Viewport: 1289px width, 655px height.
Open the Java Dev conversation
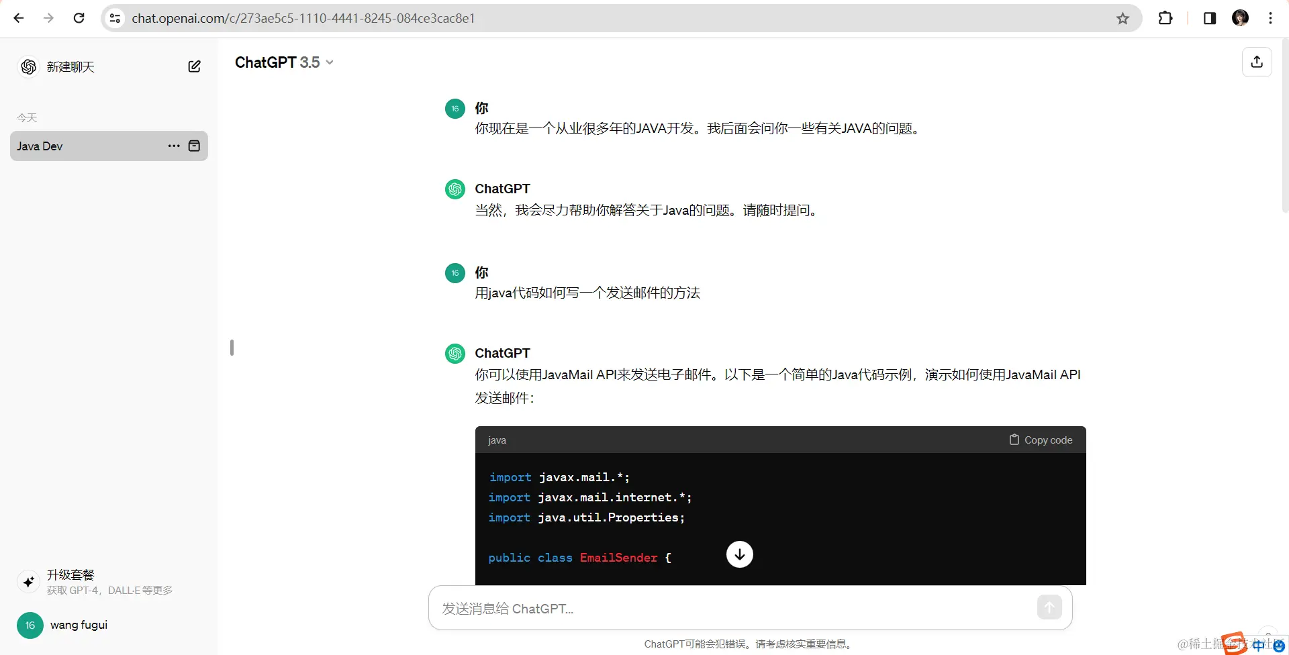coord(109,146)
